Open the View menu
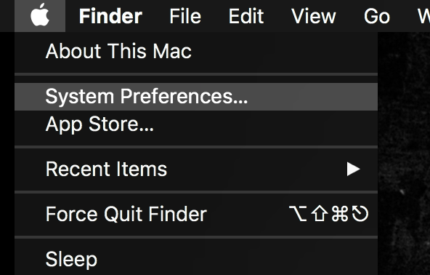The image size is (430, 275). [x=314, y=16]
